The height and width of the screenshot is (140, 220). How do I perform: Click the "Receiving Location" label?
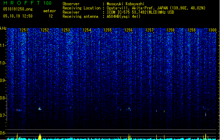coord(81,8)
